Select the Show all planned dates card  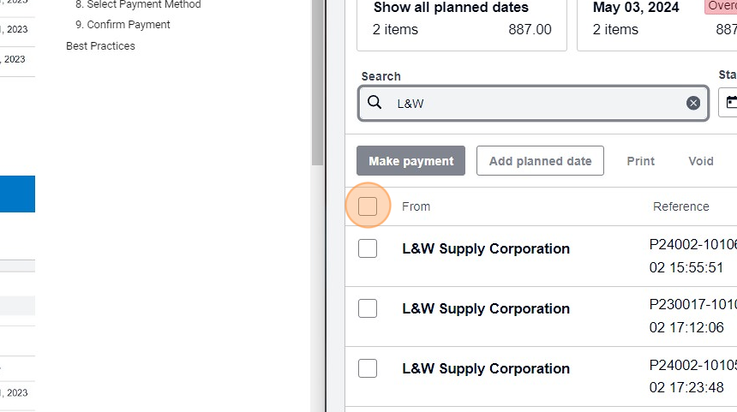[x=462, y=19]
